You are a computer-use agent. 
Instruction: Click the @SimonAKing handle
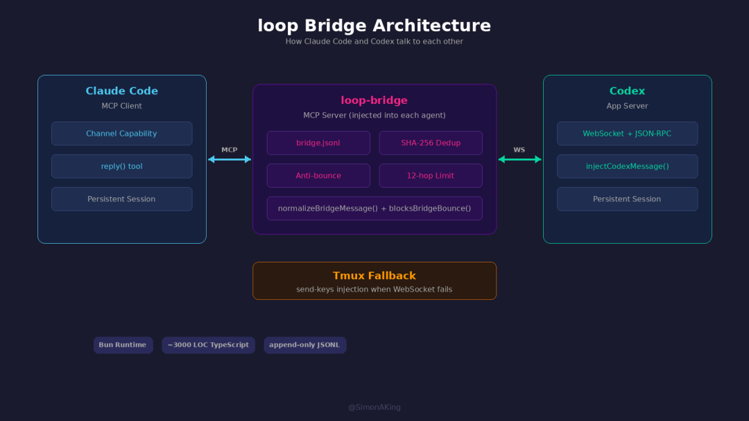point(374,407)
